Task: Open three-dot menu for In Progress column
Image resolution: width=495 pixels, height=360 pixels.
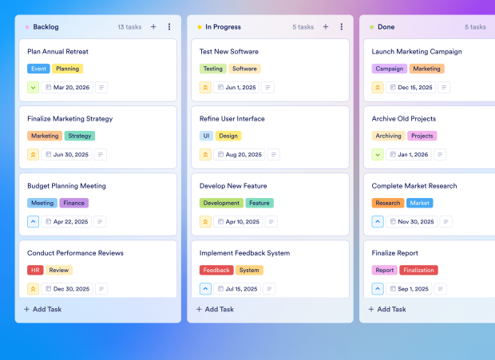Action: click(x=342, y=27)
